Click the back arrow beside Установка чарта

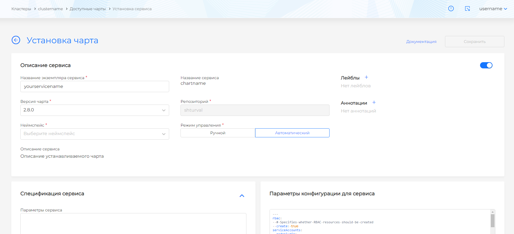coord(16,40)
